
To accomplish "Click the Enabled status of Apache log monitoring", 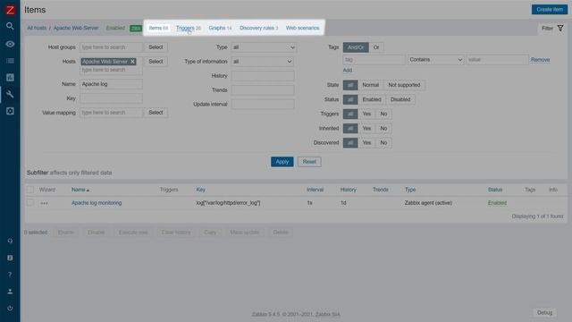I will (x=497, y=203).
